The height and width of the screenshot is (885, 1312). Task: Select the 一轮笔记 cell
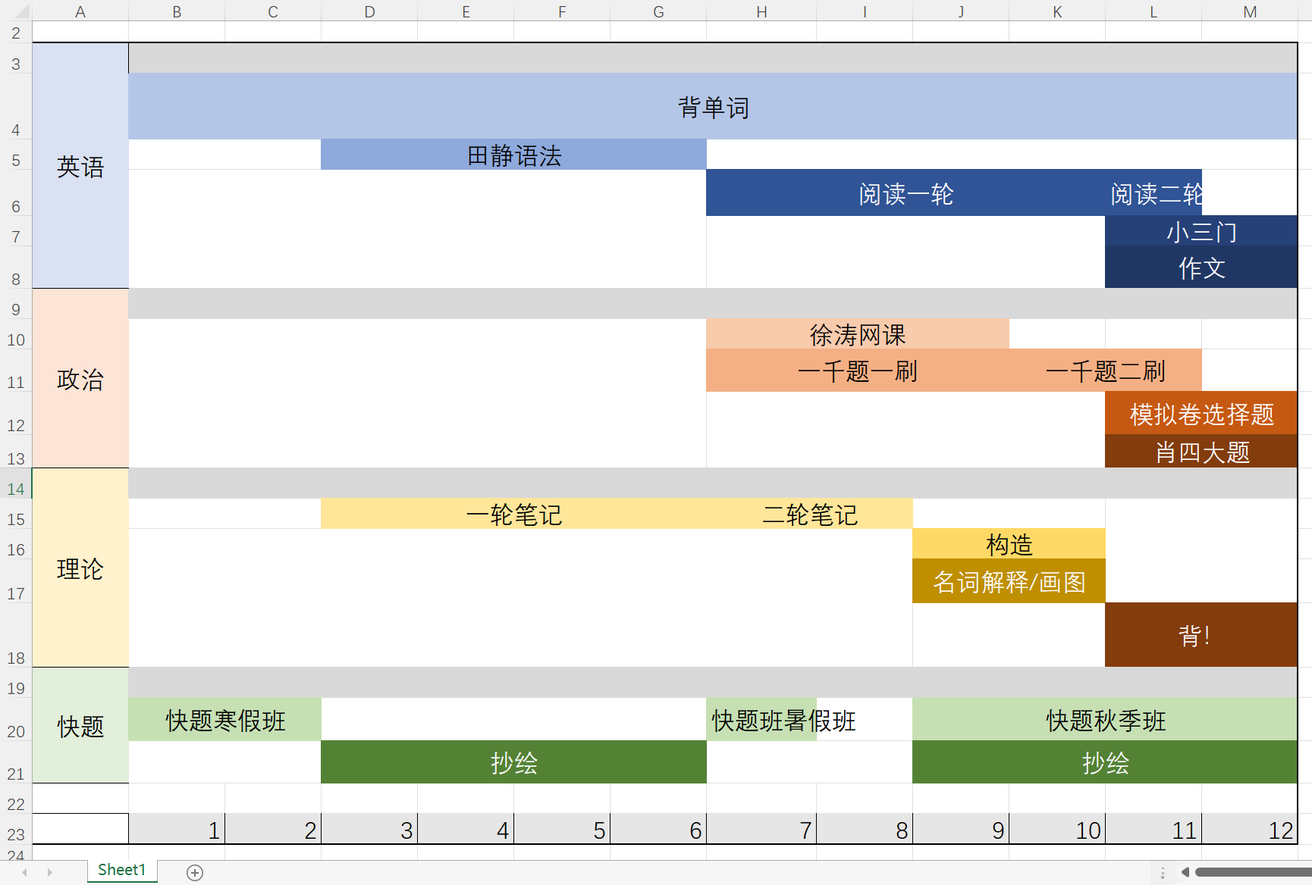(514, 514)
